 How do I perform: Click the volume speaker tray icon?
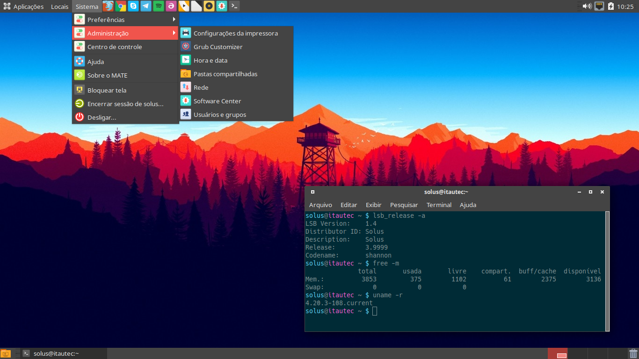587,7
